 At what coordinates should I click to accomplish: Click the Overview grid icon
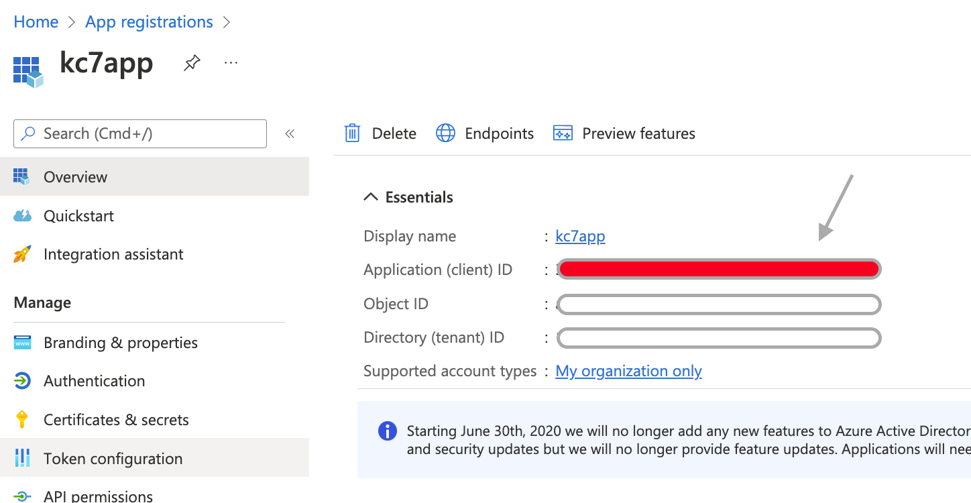click(x=21, y=177)
